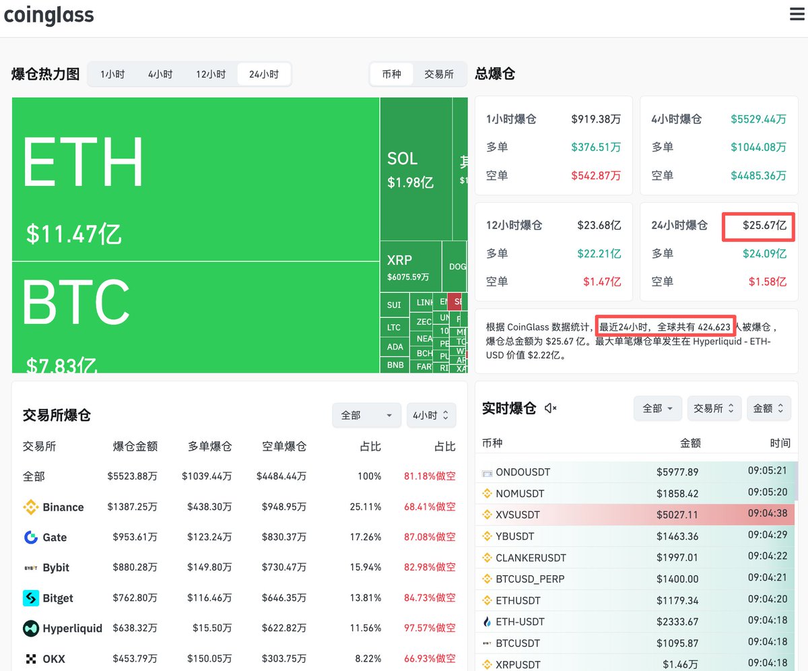Click the icon beside ONDOUSDT
Viewport: 808px width, 671px height.
coord(487,472)
